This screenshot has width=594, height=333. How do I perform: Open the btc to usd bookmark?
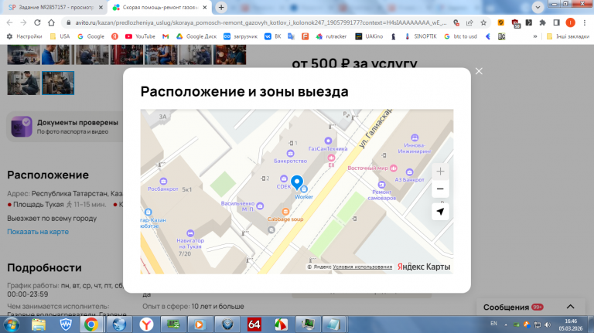tap(461, 36)
